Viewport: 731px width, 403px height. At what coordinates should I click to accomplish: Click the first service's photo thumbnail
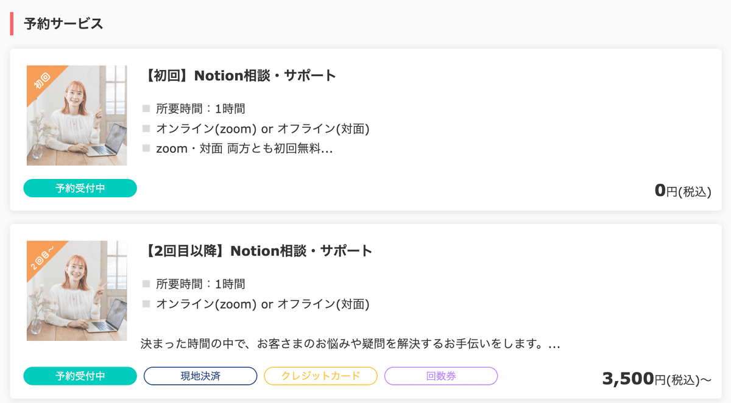coord(77,115)
